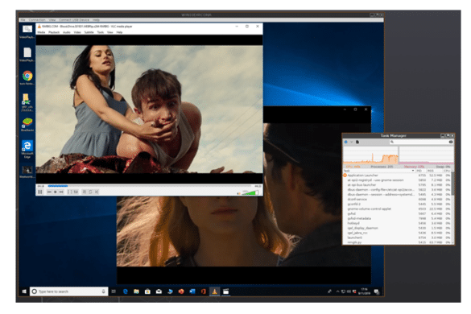
Task: Open File Explorer from the taskbar
Action: click(x=136, y=291)
